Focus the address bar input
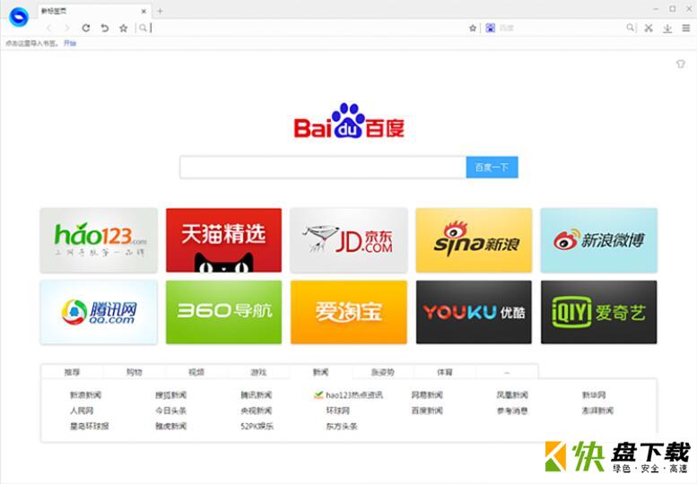The height and width of the screenshot is (484, 697). click(x=307, y=28)
